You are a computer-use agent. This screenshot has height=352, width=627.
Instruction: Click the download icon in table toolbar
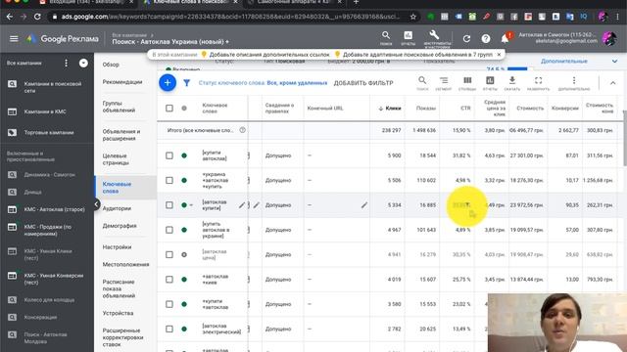(x=511, y=83)
